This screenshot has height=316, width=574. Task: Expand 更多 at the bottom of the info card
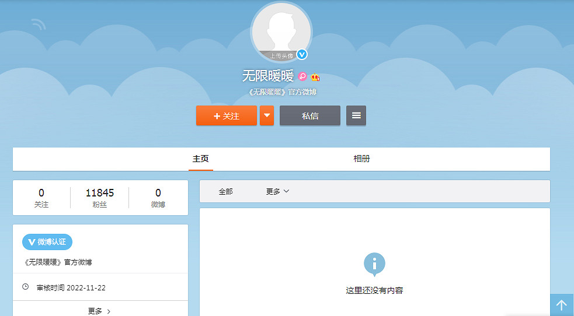tap(100, 311)
